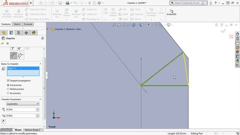Viewport: 240px width, 135px height.
Task: Expand the SolidWorks main menu arrow
Action: [x=31, y=3]
